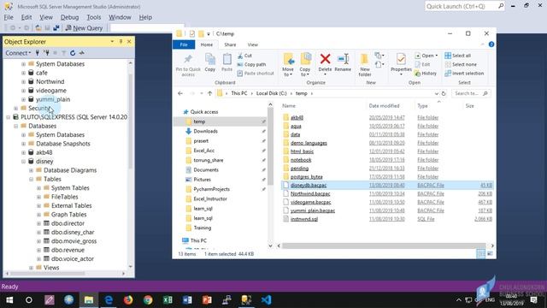Image resolution: width=547 pixels, height=308 pixels.
Task: Open the Tools menu in SSMS
Action: click(93, 17)
